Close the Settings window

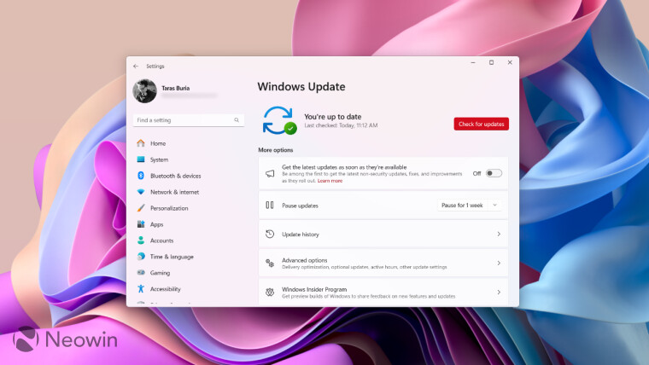510,63
